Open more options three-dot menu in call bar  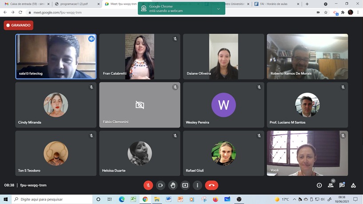[x=197, y=185]
